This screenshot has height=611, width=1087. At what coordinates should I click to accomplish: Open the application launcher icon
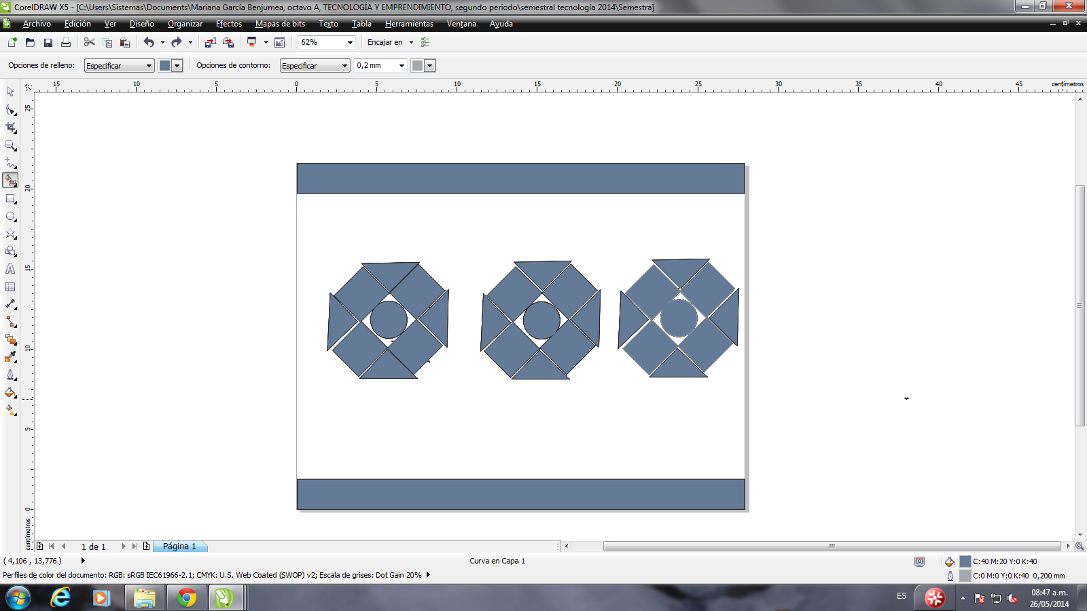252,42
